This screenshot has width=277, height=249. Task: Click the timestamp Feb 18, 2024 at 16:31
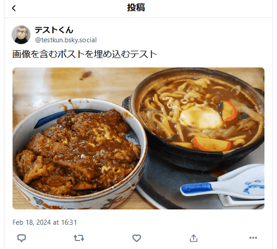tap(45, 222)
